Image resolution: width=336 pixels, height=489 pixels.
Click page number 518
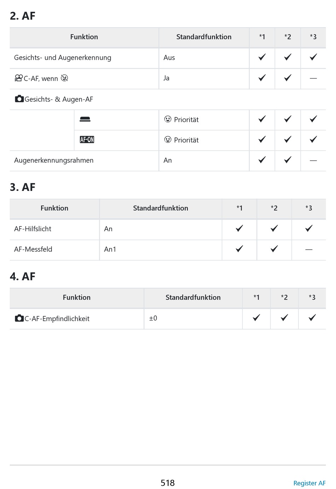pyautogui.click(x=168, y=483)
